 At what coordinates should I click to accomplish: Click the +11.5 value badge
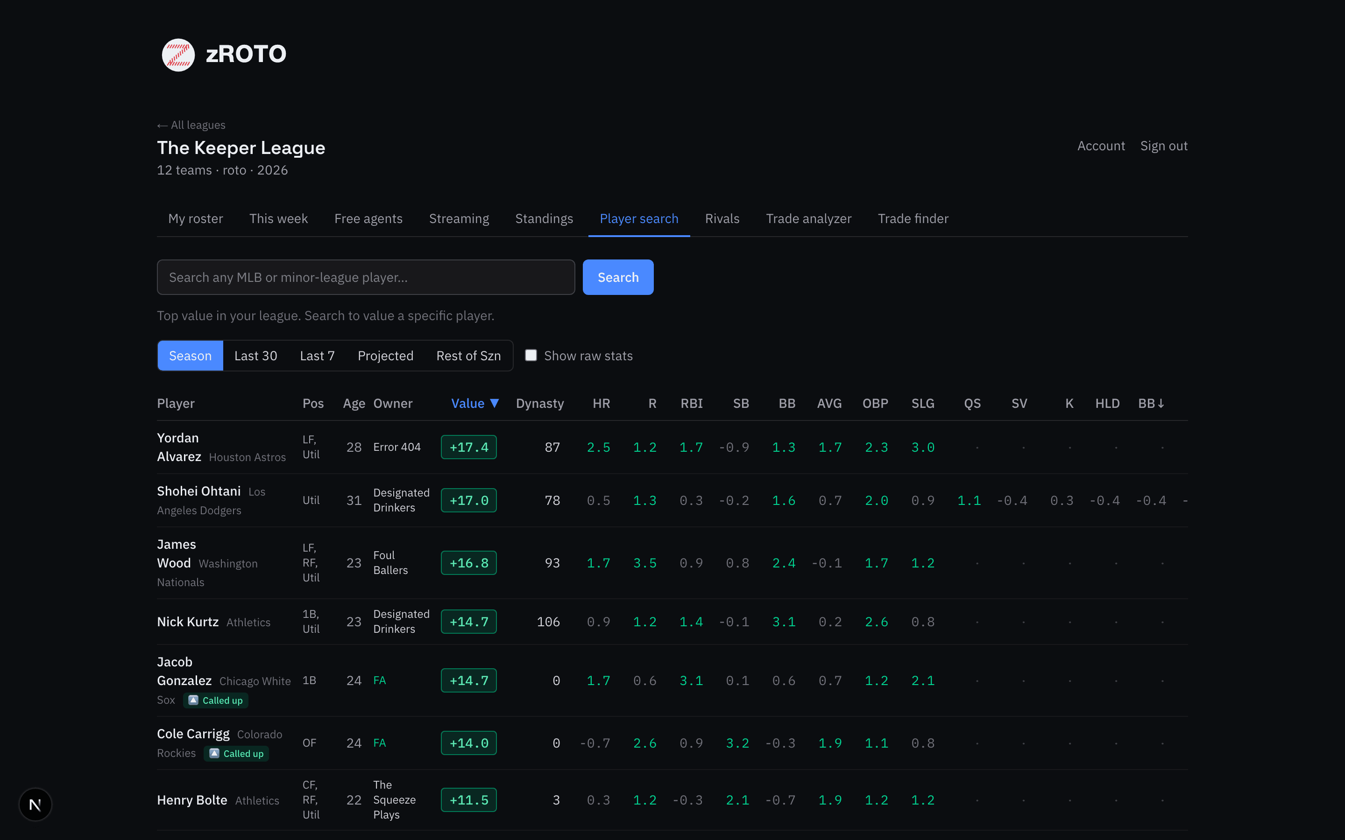coord(468,800)
